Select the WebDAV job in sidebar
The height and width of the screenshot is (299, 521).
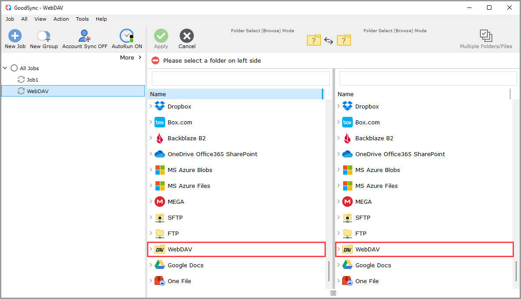click(73, 91)
